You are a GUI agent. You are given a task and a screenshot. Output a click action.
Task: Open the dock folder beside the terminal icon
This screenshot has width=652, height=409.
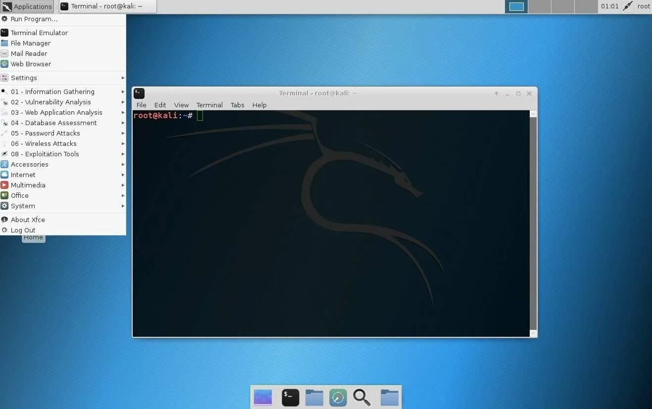(x=314, y=397)
